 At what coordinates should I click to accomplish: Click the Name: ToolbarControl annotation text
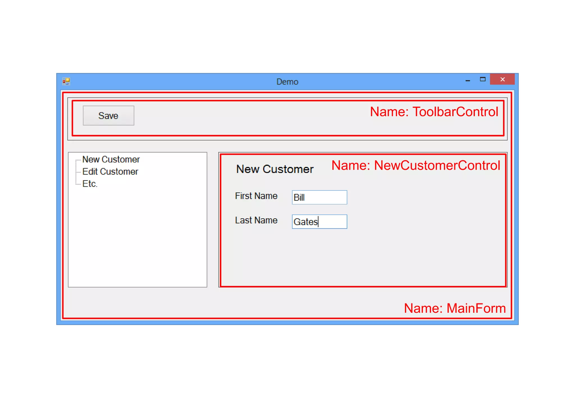[434, 112]
